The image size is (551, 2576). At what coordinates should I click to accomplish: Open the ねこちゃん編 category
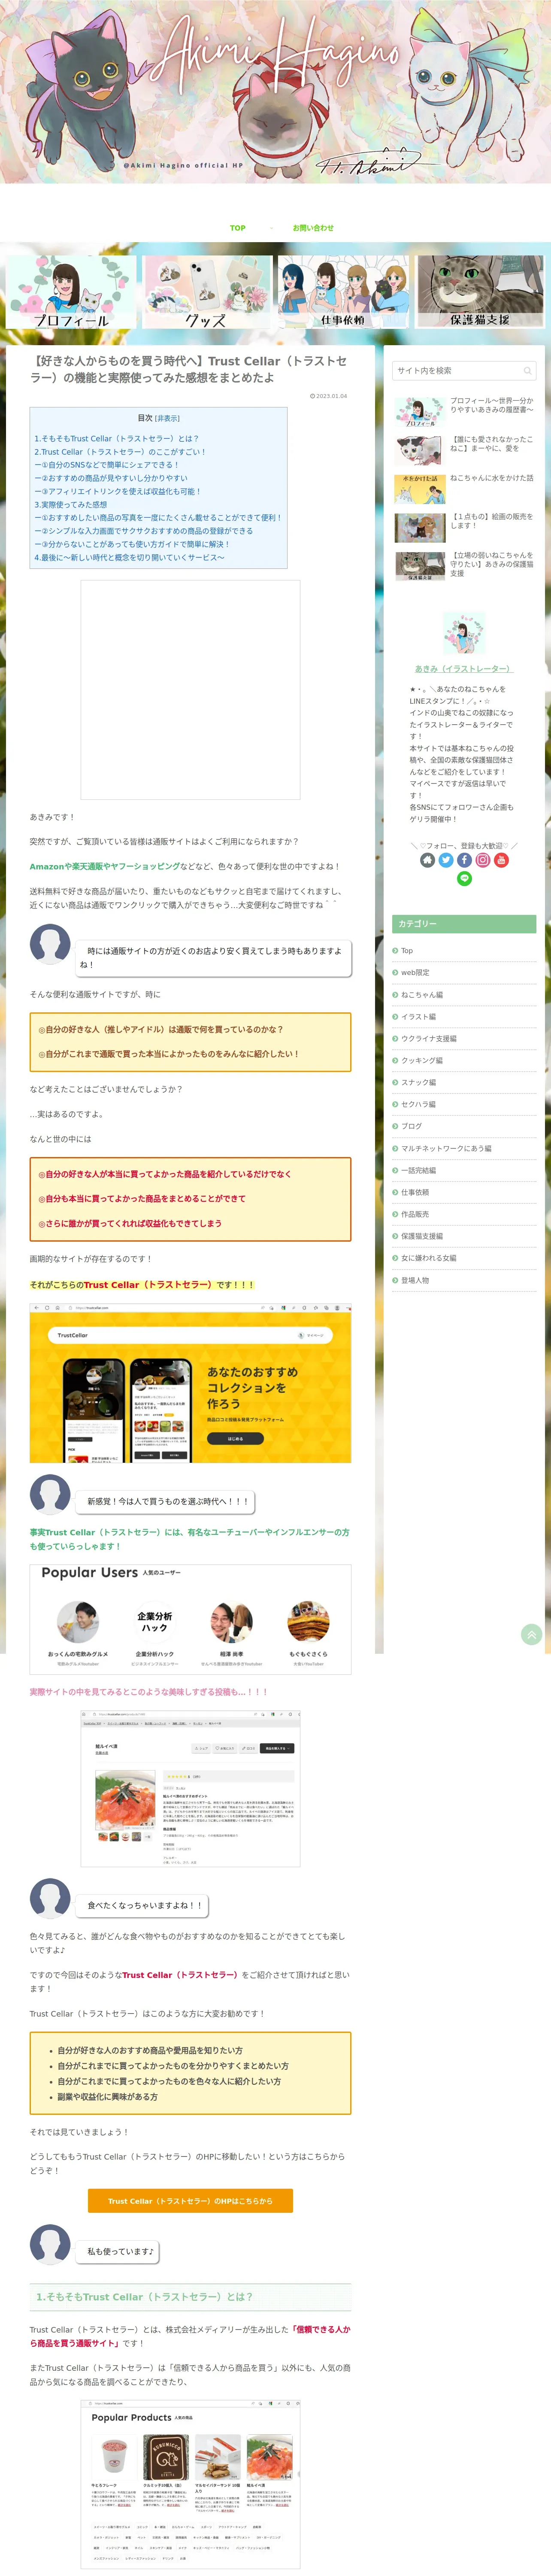click(x=464, y=995)
